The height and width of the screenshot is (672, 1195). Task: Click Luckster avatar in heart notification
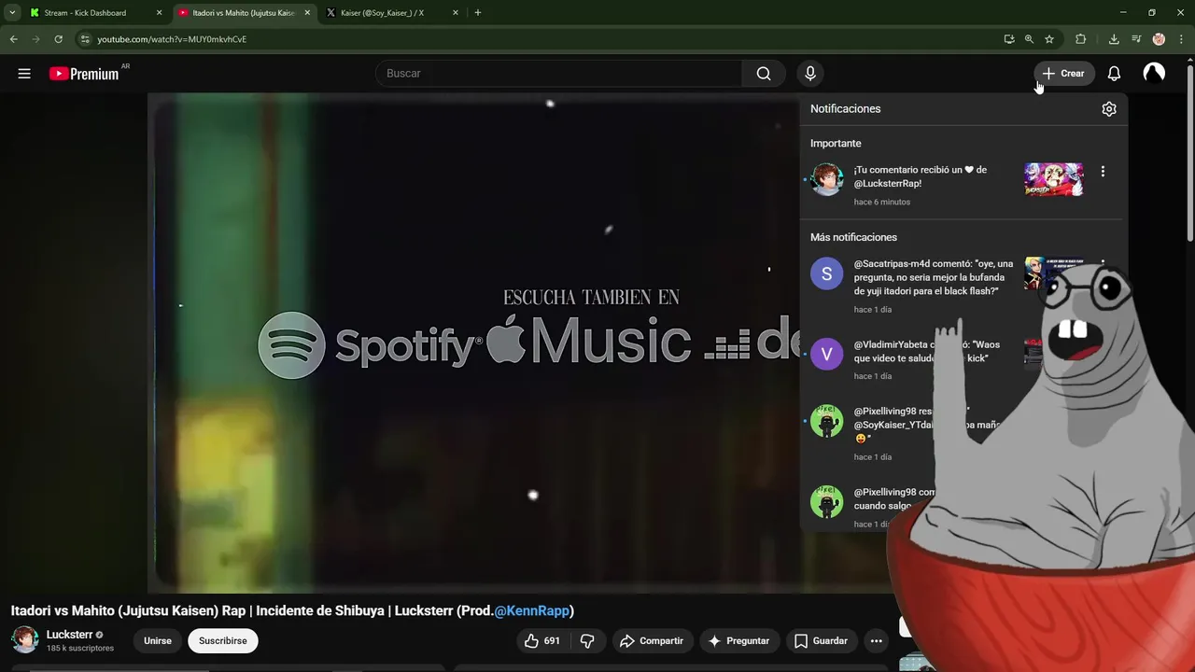(826, 179)
